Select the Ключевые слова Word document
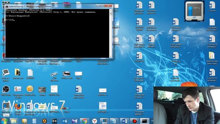 pyautogui.click(x=176, y=24)
